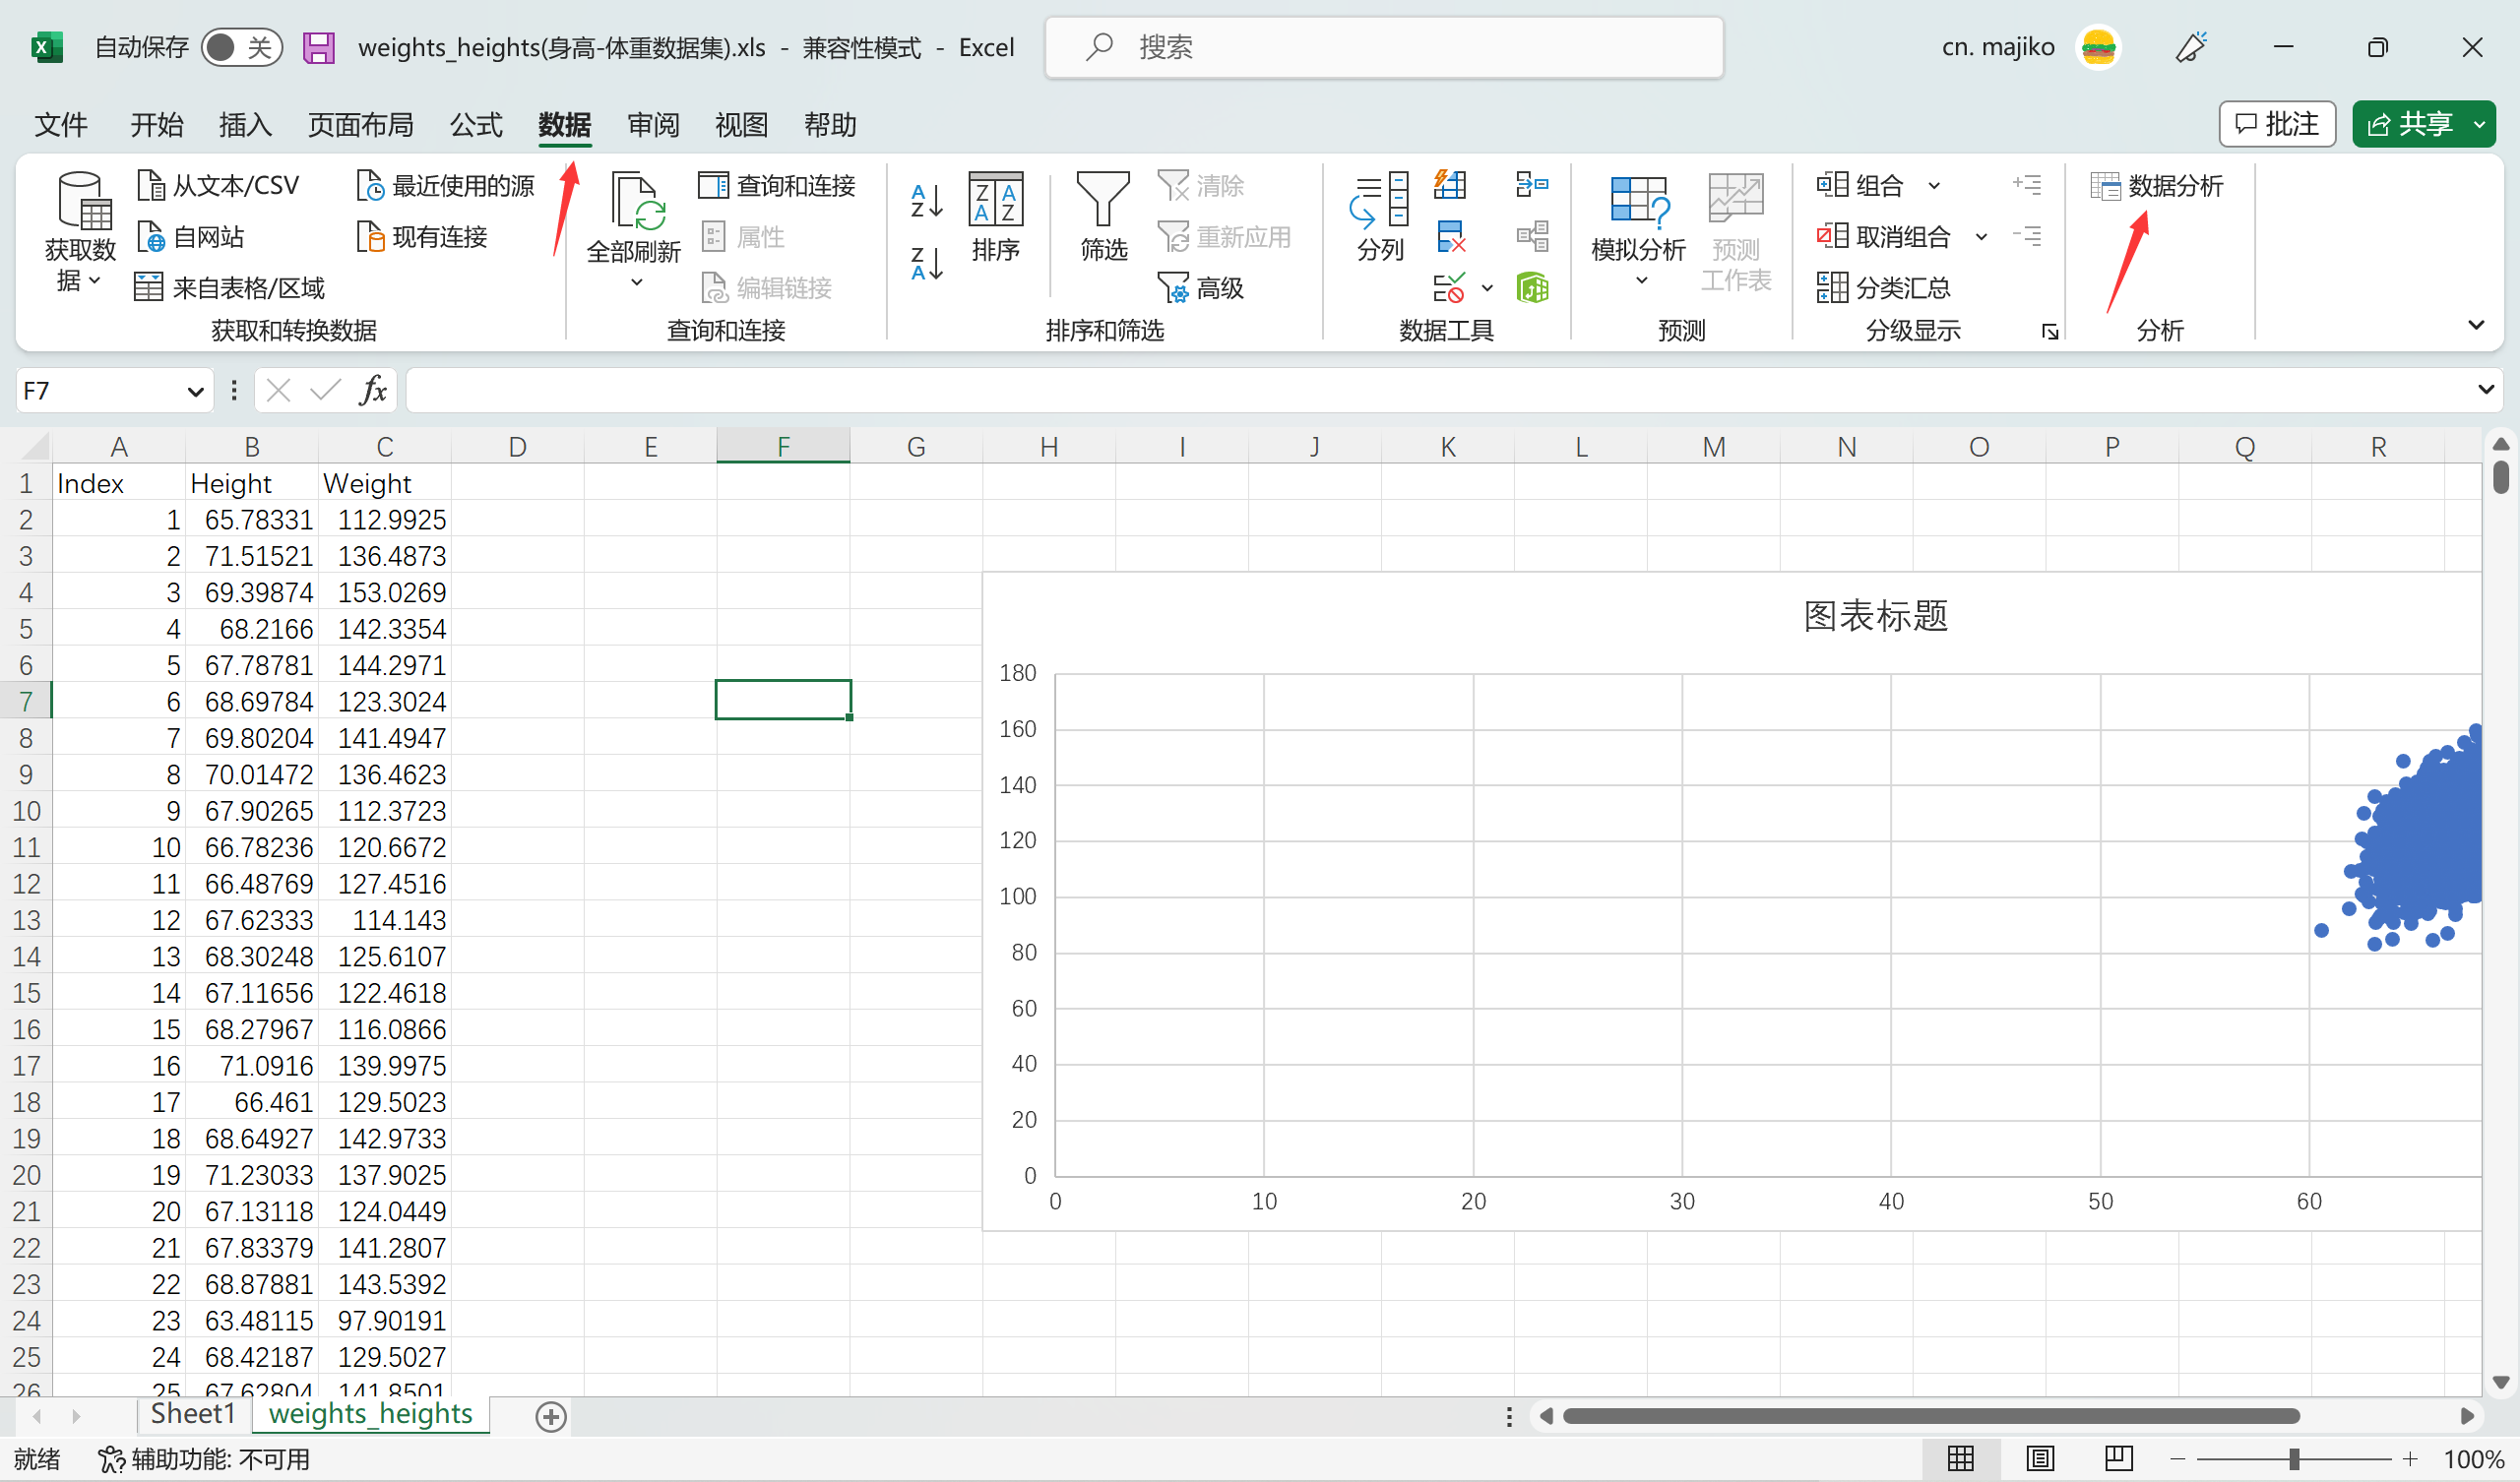Expand 模拟分析 dropdown arrow

[1641, 281]
